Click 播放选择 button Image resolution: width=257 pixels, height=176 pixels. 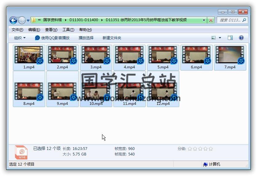86,38
